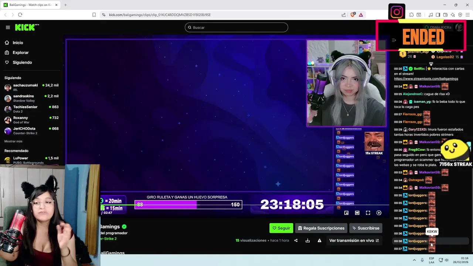Open the browser music playlist icon

tap(431, 15)
